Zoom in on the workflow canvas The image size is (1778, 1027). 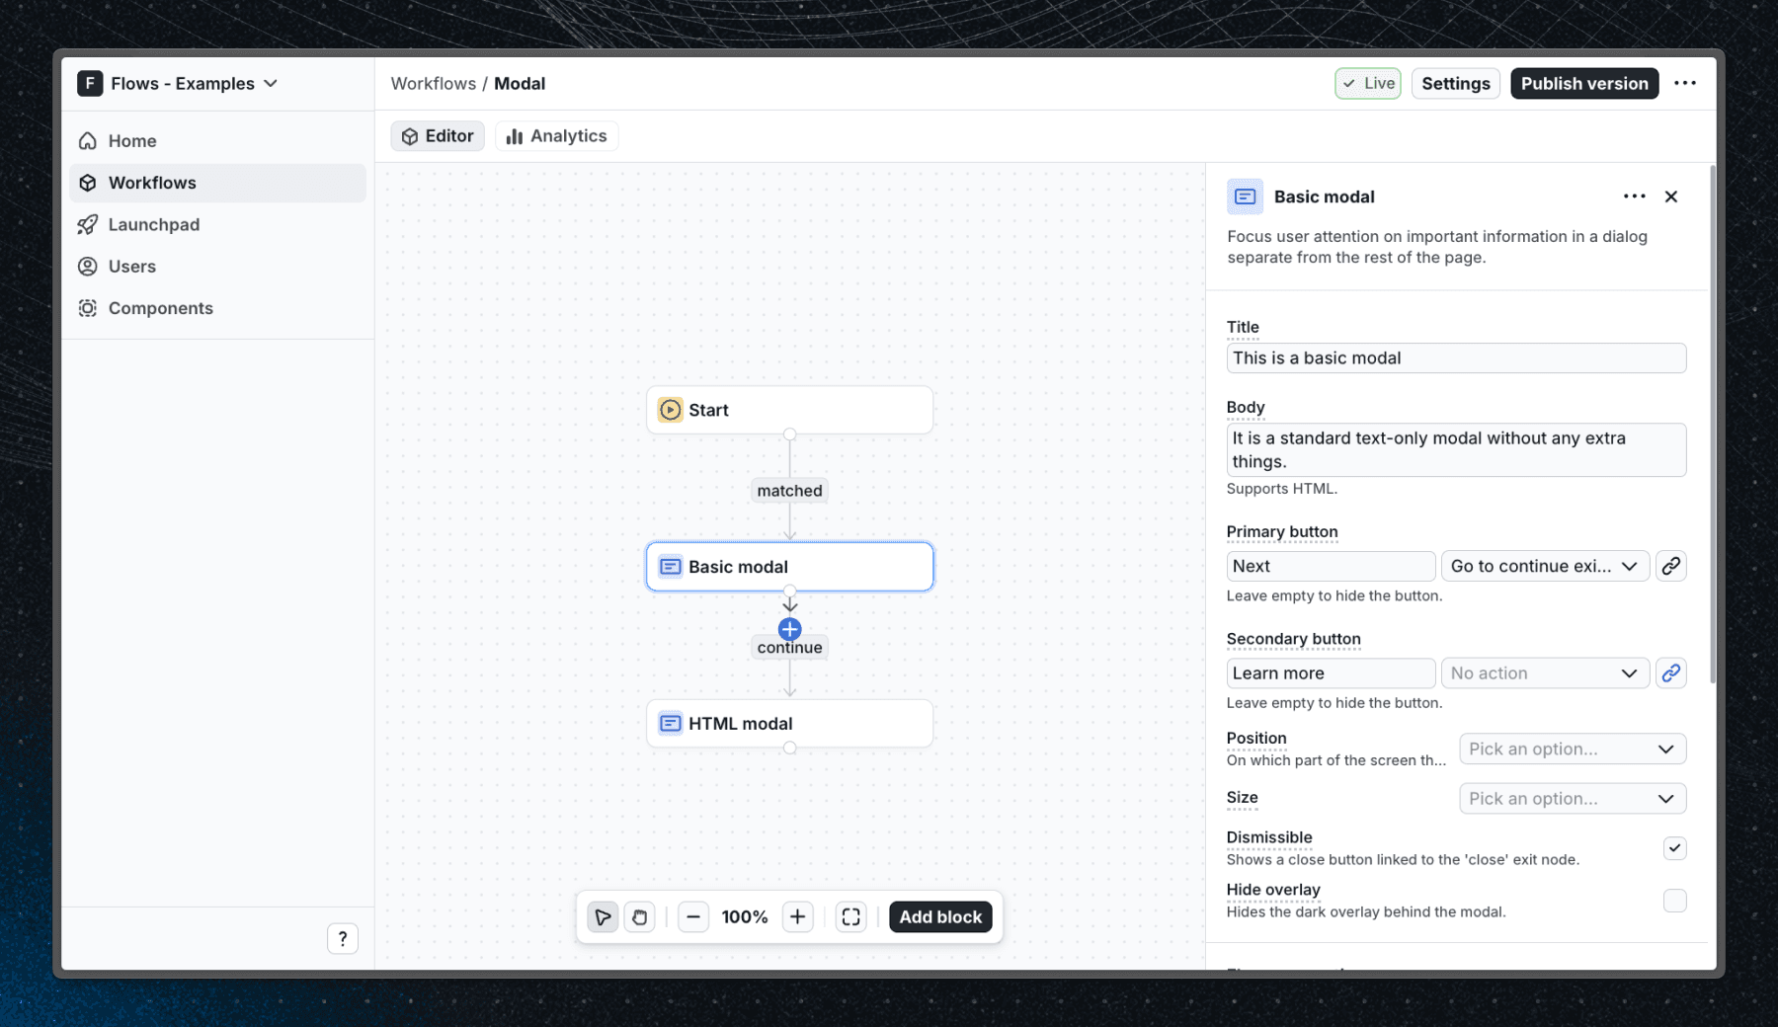pyautogui.click(x=797, y=916)
